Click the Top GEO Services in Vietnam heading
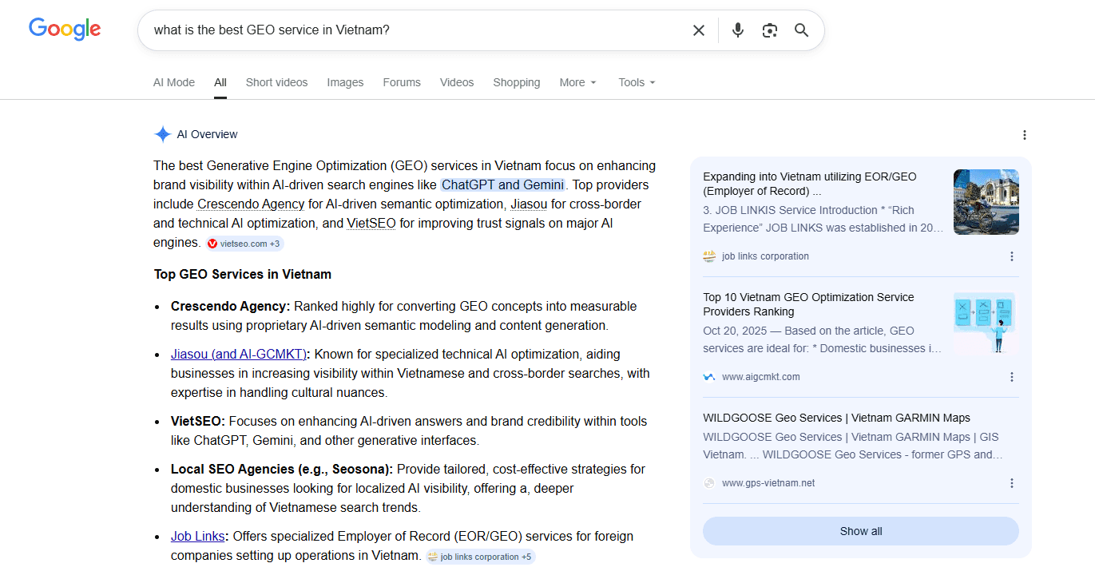The width and height of the screenshot is (1095, 575). point(243,274)
